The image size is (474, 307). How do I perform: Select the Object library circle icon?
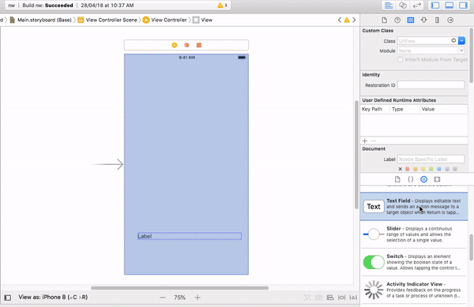tap(423, 179)
